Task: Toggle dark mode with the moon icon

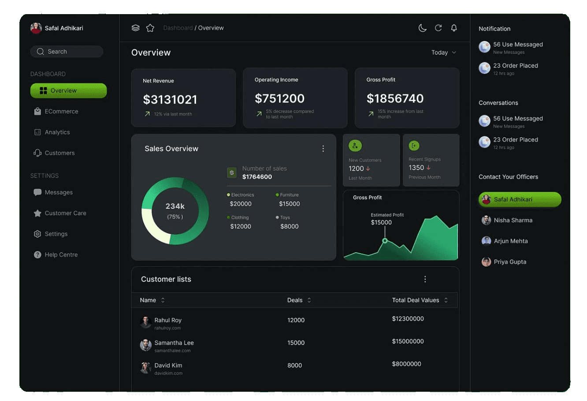Action: click(423, 28)
